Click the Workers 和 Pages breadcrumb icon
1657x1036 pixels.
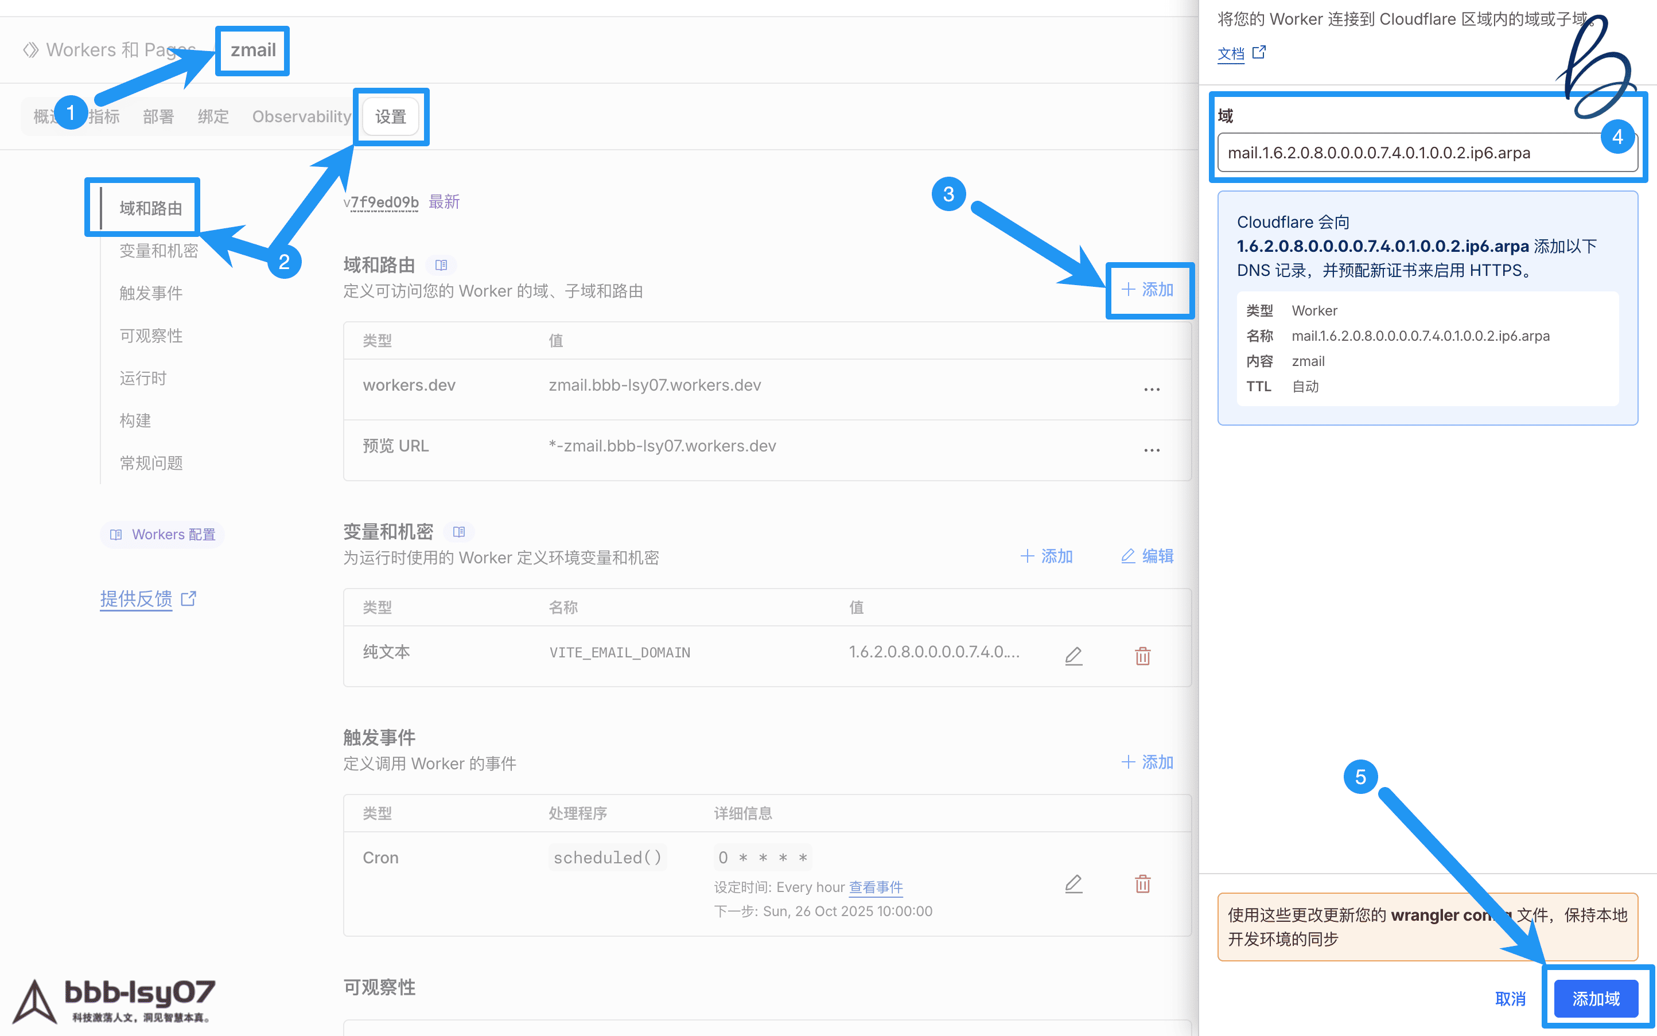point(30,50)
